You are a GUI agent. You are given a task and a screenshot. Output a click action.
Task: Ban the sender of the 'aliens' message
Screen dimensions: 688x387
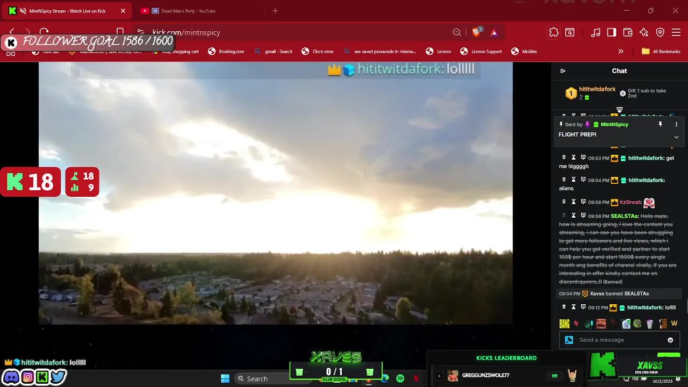point(583,180)
